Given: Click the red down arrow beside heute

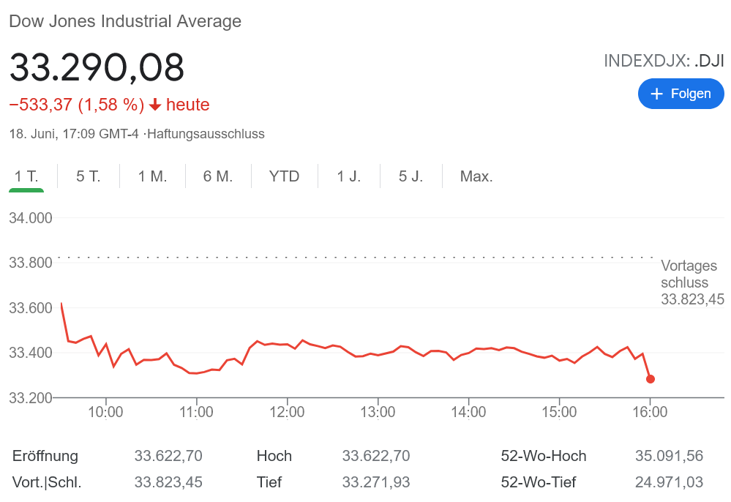Looking at the screenshot, I should 155,105.
